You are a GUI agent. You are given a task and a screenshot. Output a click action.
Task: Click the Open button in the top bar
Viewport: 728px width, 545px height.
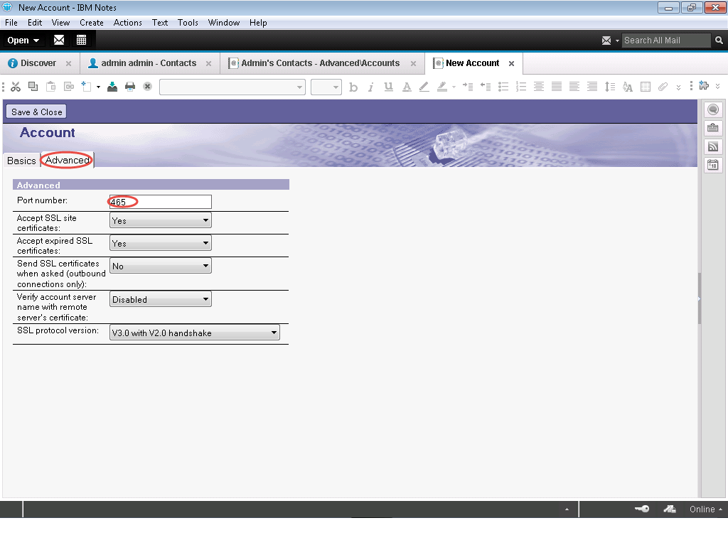[23, 41]
